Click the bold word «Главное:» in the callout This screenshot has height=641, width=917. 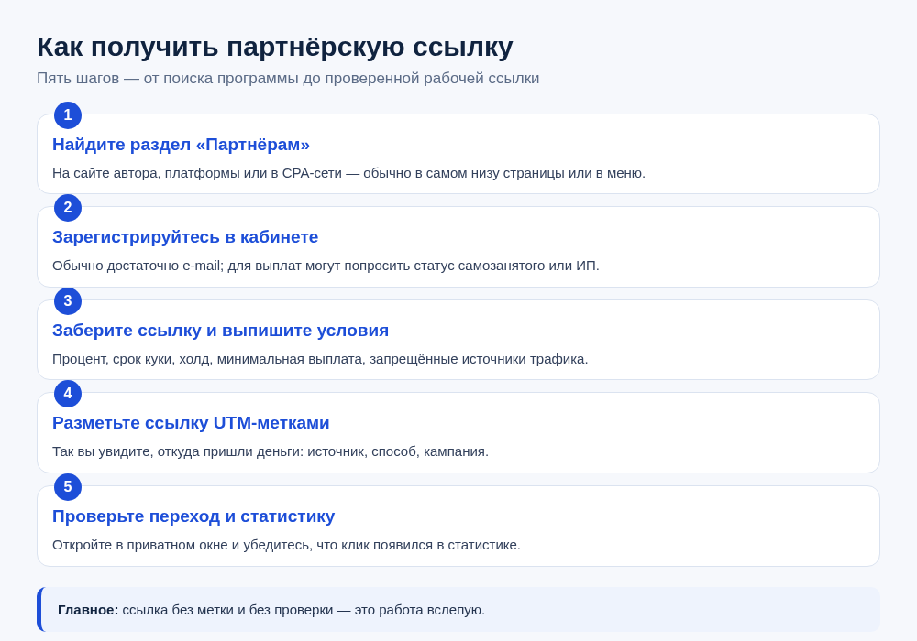[x=88, y=610]
